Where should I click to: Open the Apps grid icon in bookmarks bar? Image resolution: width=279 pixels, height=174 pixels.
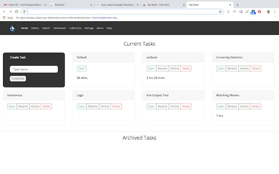[x=4, y=18]
